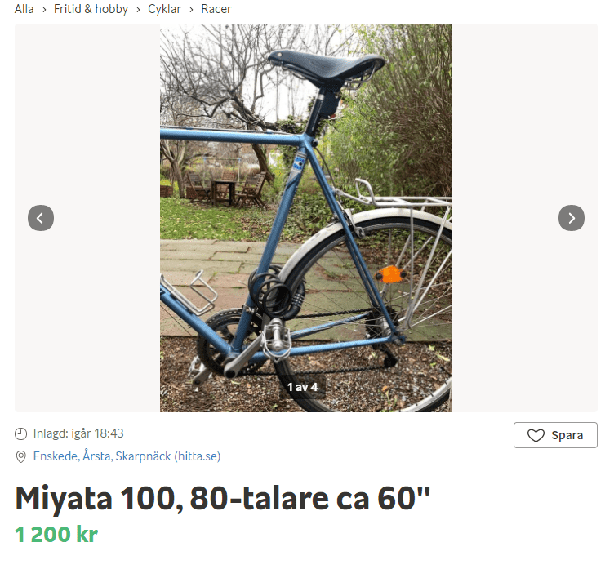Click the location pin icon
614x569 pixels.
pos(20,456)
